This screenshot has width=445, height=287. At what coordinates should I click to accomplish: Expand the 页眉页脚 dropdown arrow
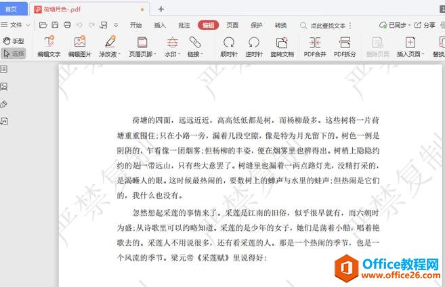click(155, 54)
